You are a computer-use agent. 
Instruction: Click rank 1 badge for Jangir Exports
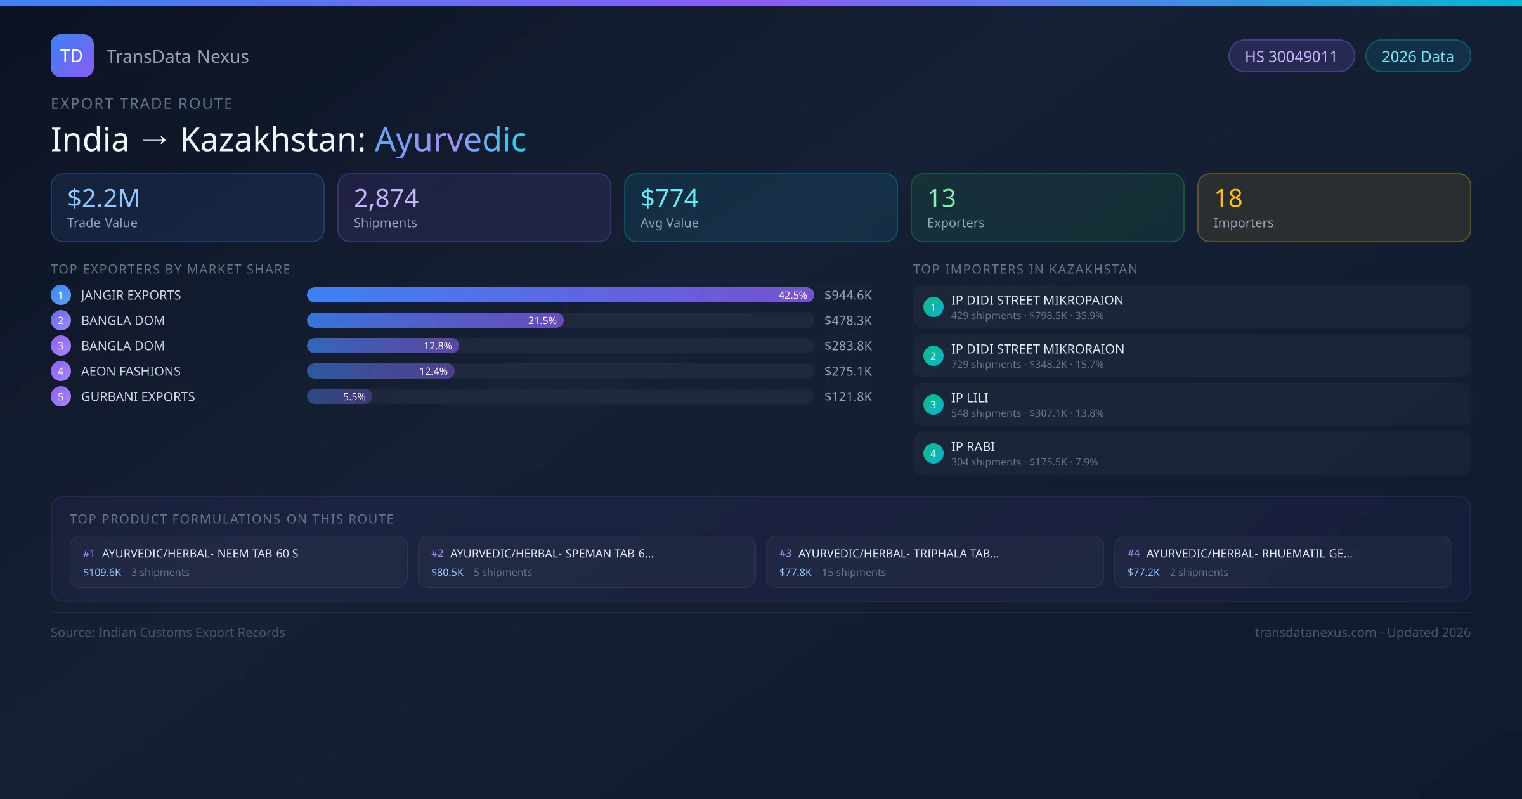point(61,295)
